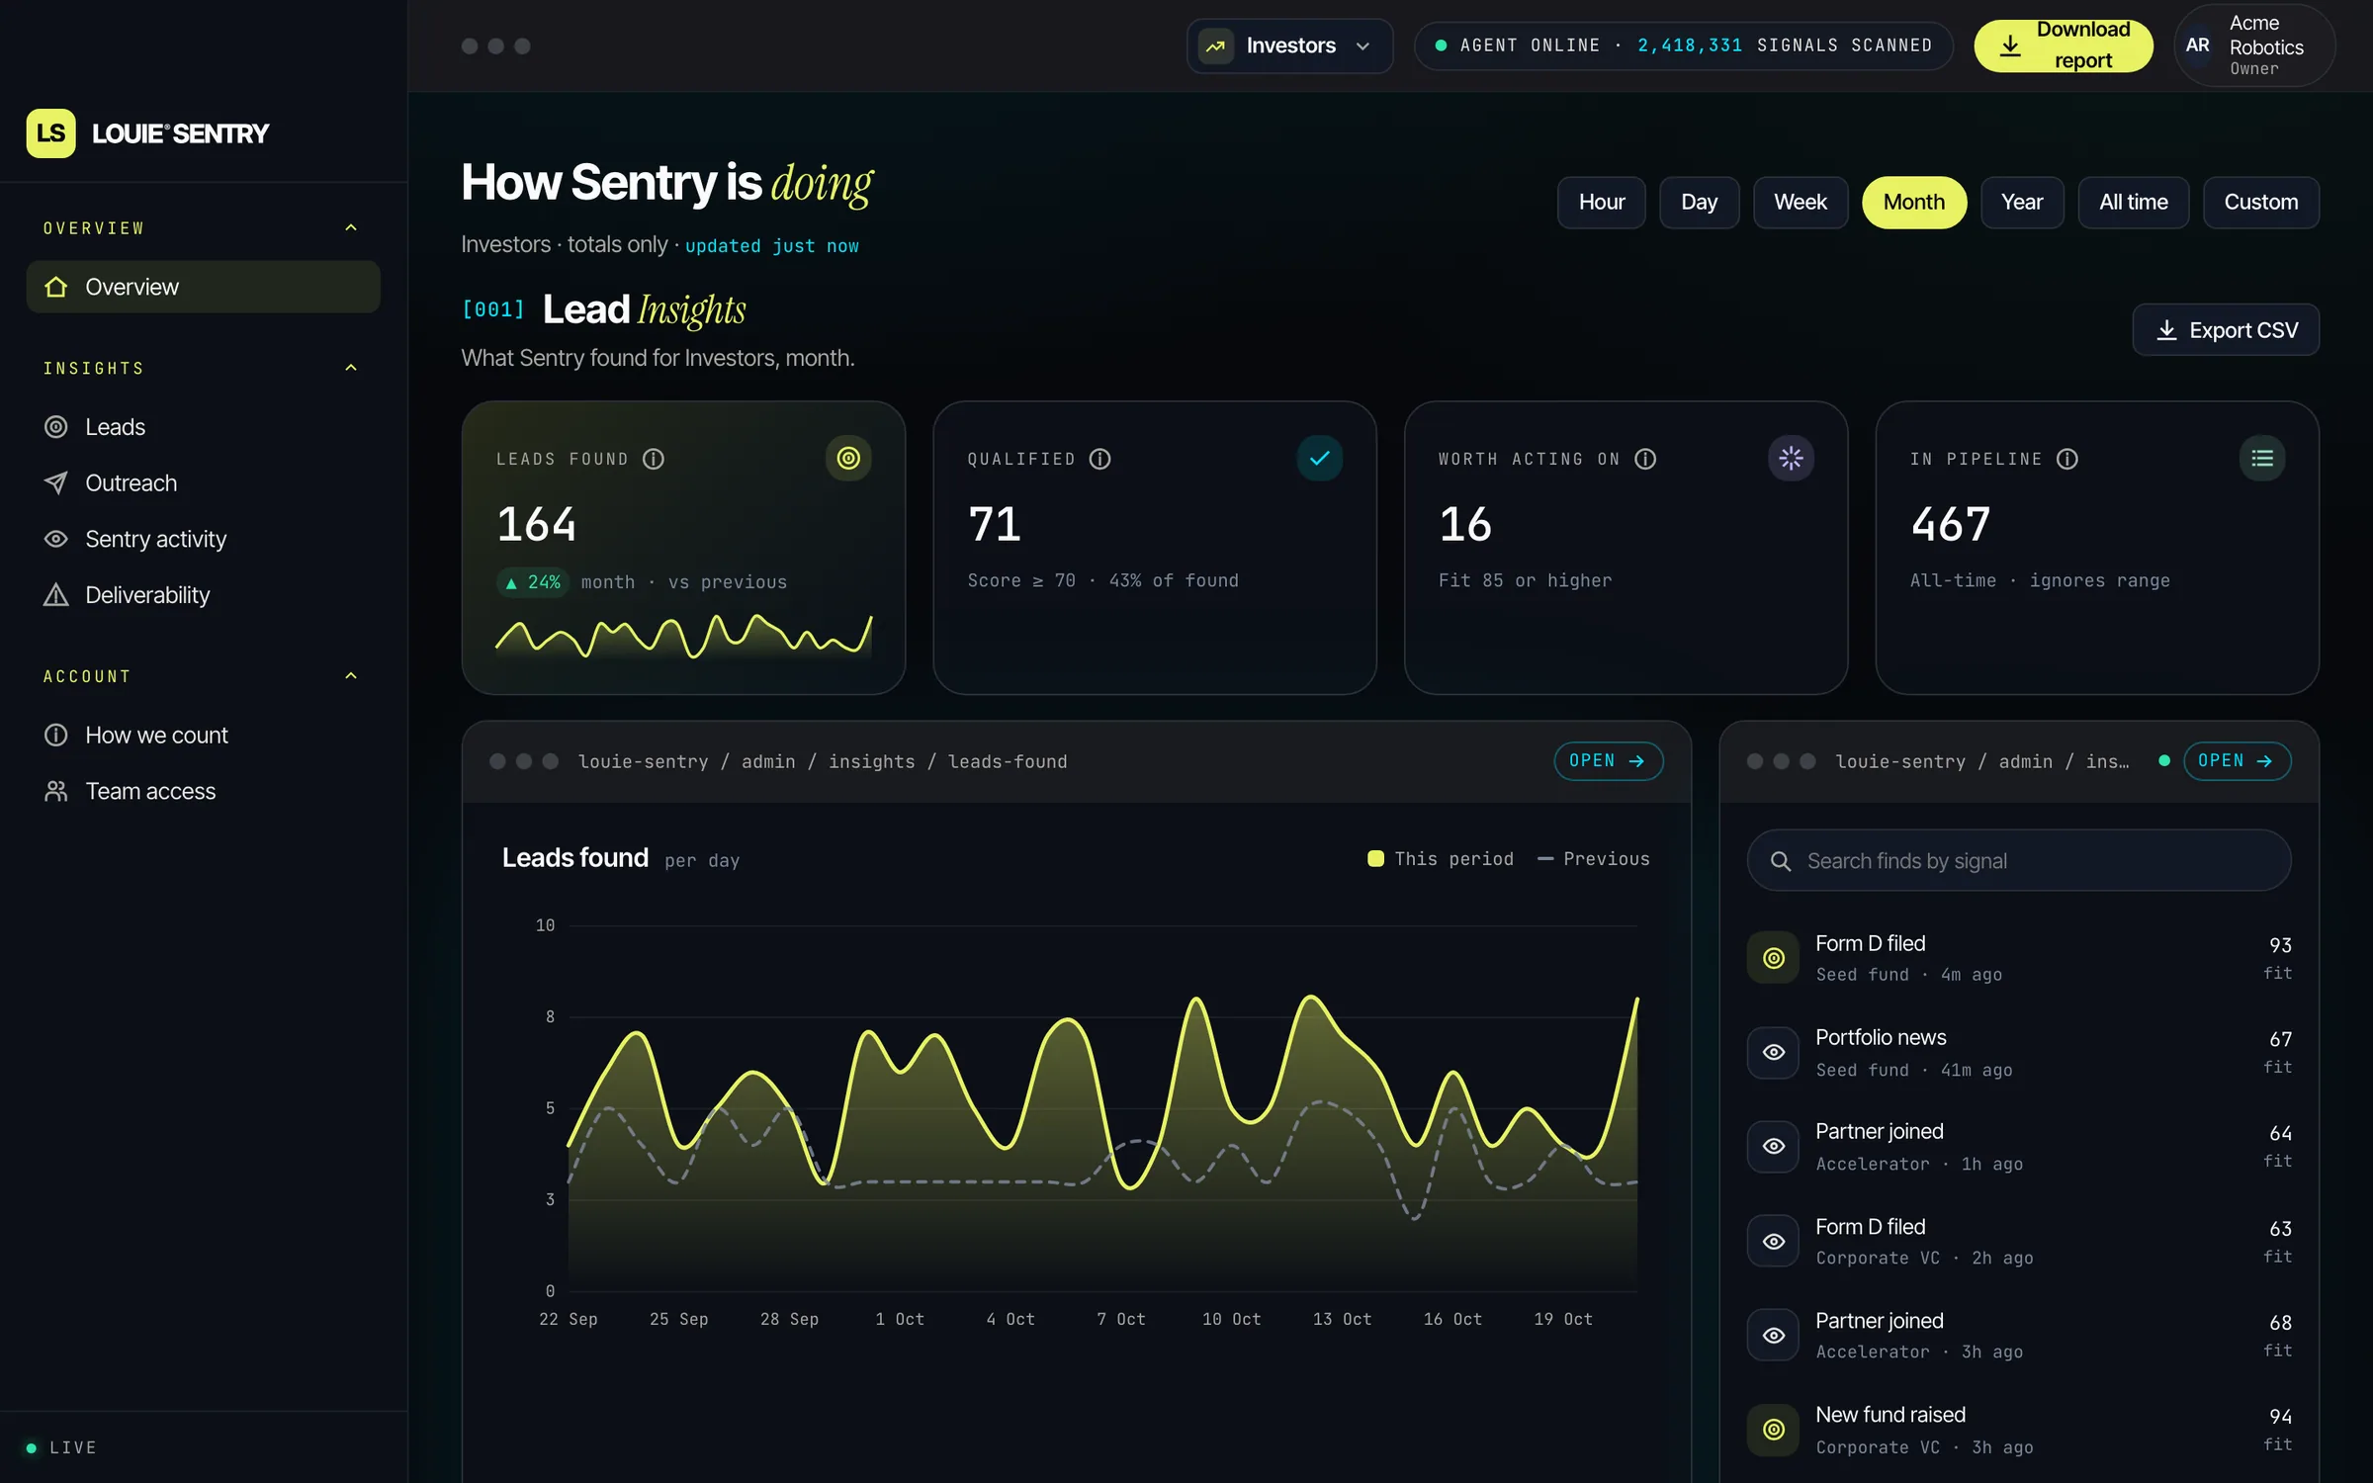Click the In Pipeline info icon
The image size is (2373, 1483).
tap(2067, 459)
